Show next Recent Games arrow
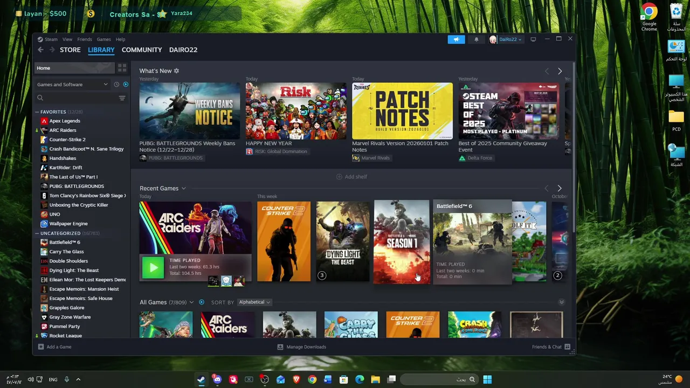The width and height of the screenshot is (690, 388). click(560, 188)
